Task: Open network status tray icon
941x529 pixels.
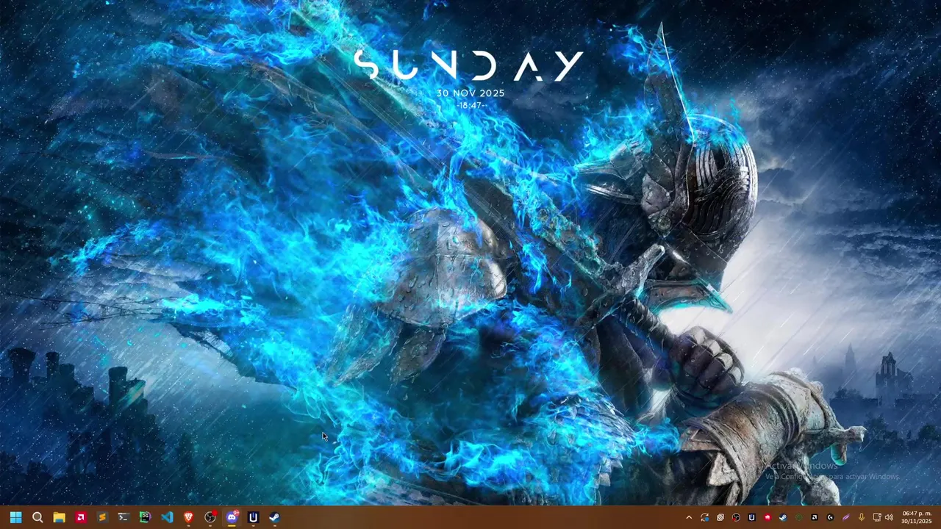Action: [x=877, y=517]
